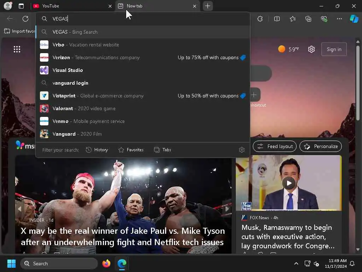Open search suggestion settings gear
The width and height of the screenshot is (362, 272).
pos(242,150)
